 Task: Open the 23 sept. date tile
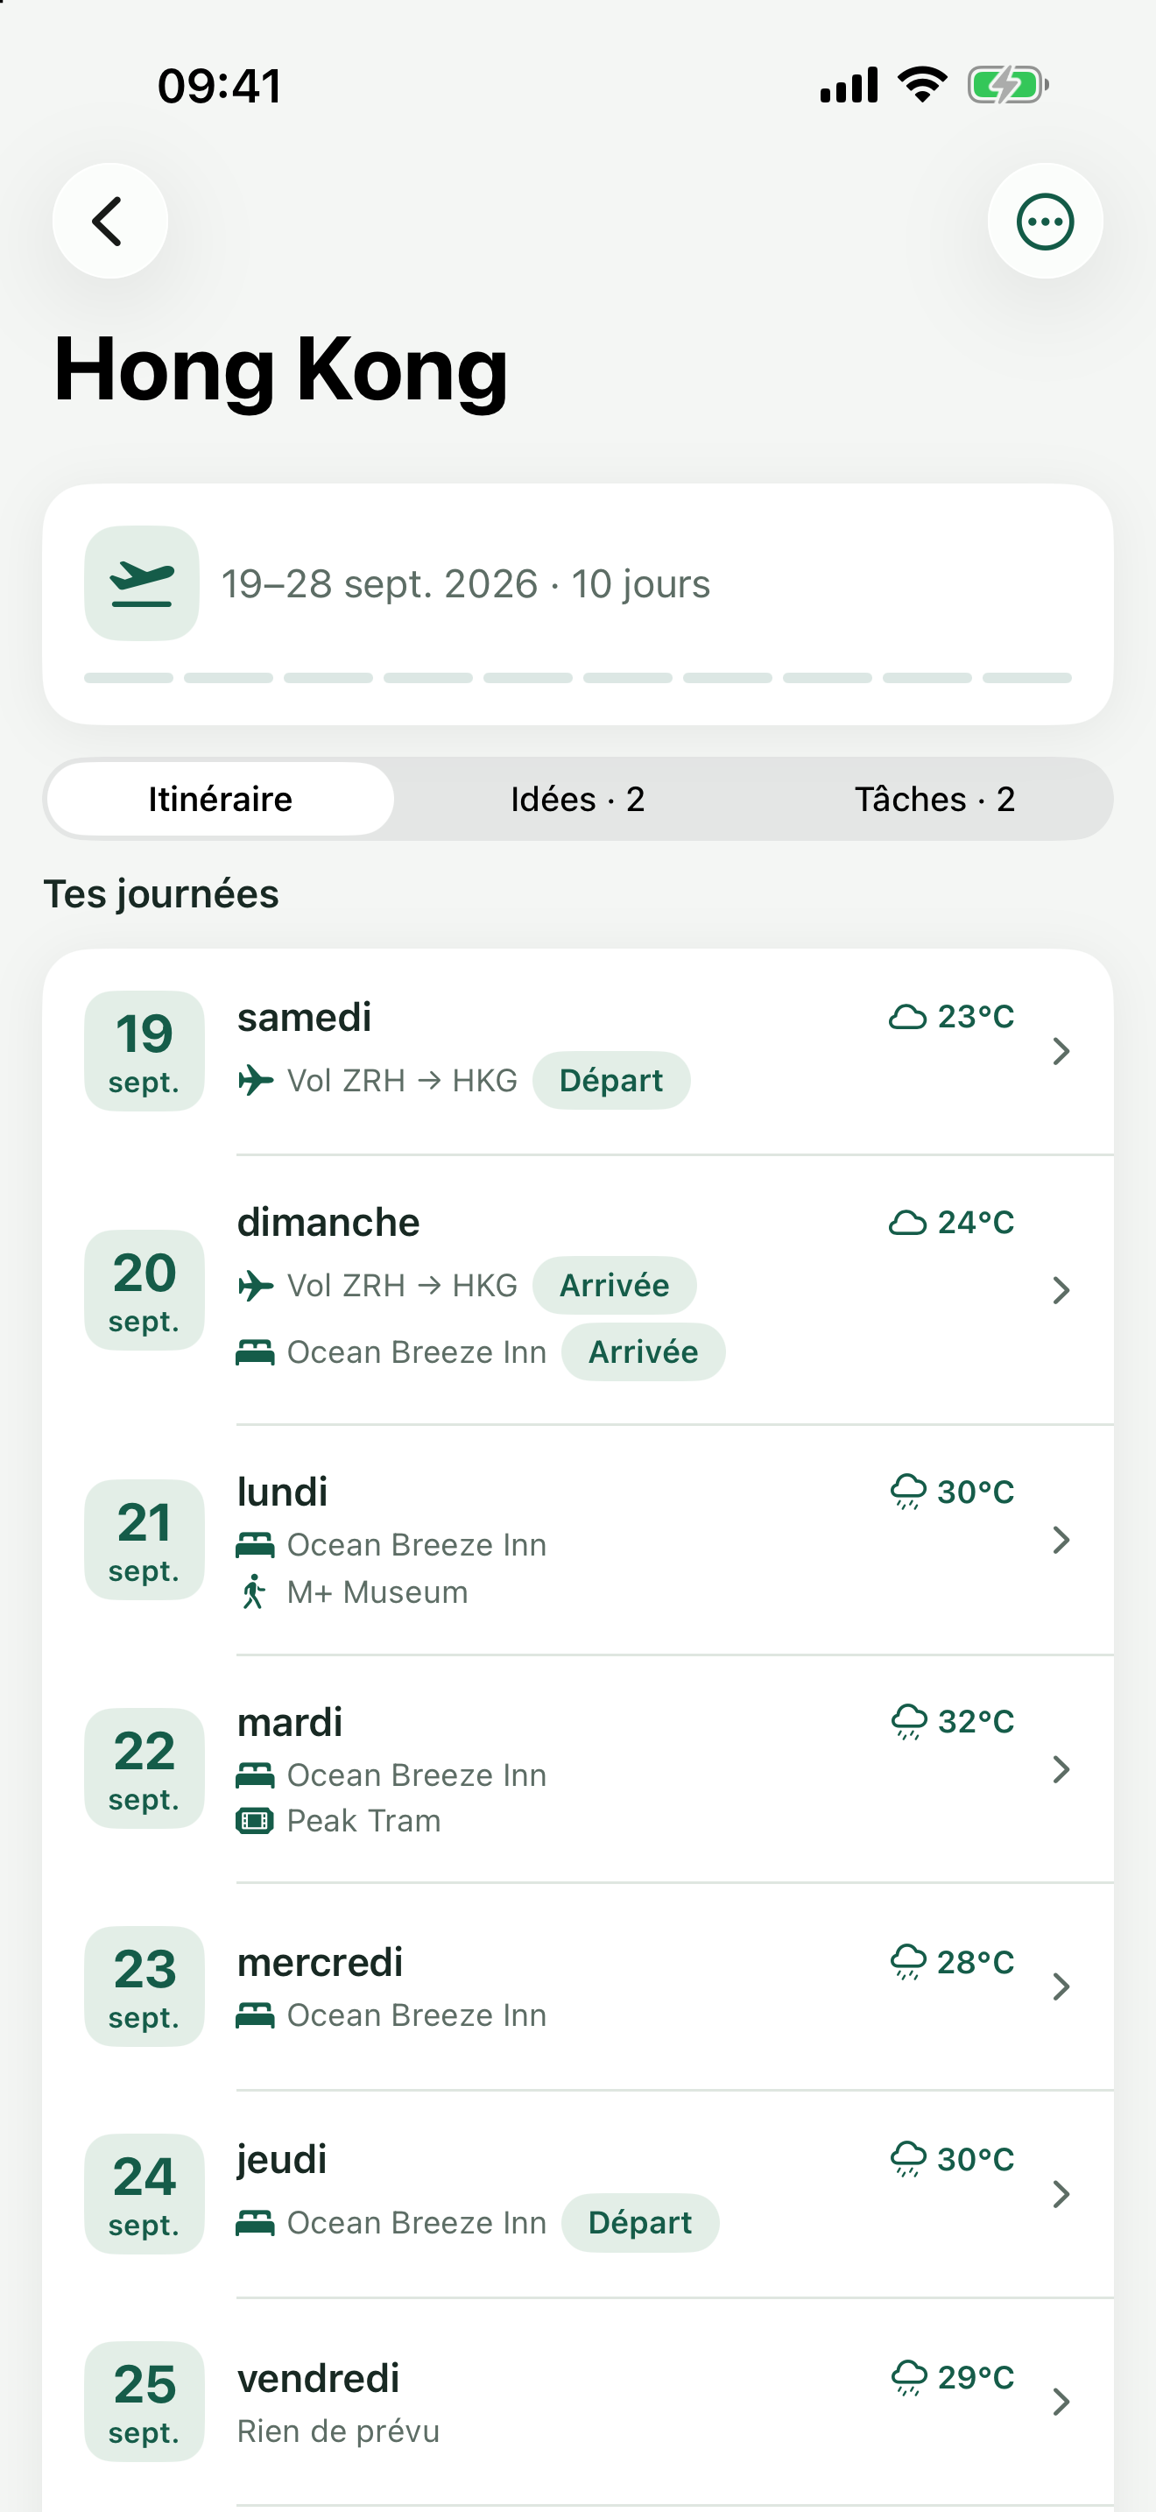click(144, 1986)
